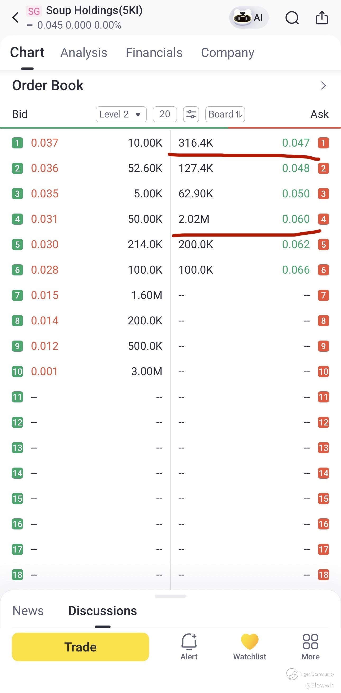Toggle the 20 depth levels button
Screen dimensions: 341x693
click(165, 114)
